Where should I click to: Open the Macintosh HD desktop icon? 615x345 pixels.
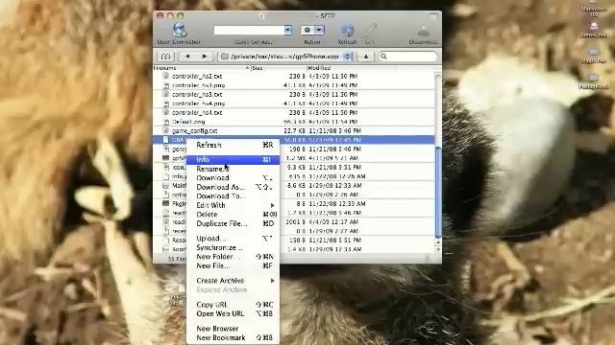pos(594,9)
